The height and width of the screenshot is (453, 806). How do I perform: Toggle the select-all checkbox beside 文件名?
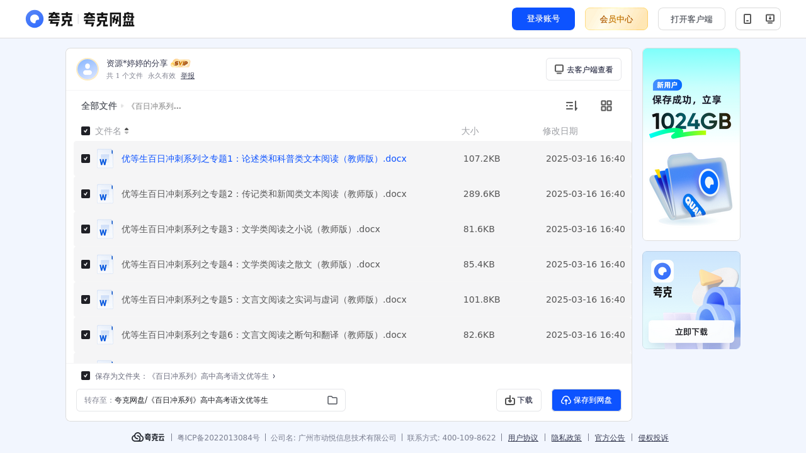coord(86,131)
